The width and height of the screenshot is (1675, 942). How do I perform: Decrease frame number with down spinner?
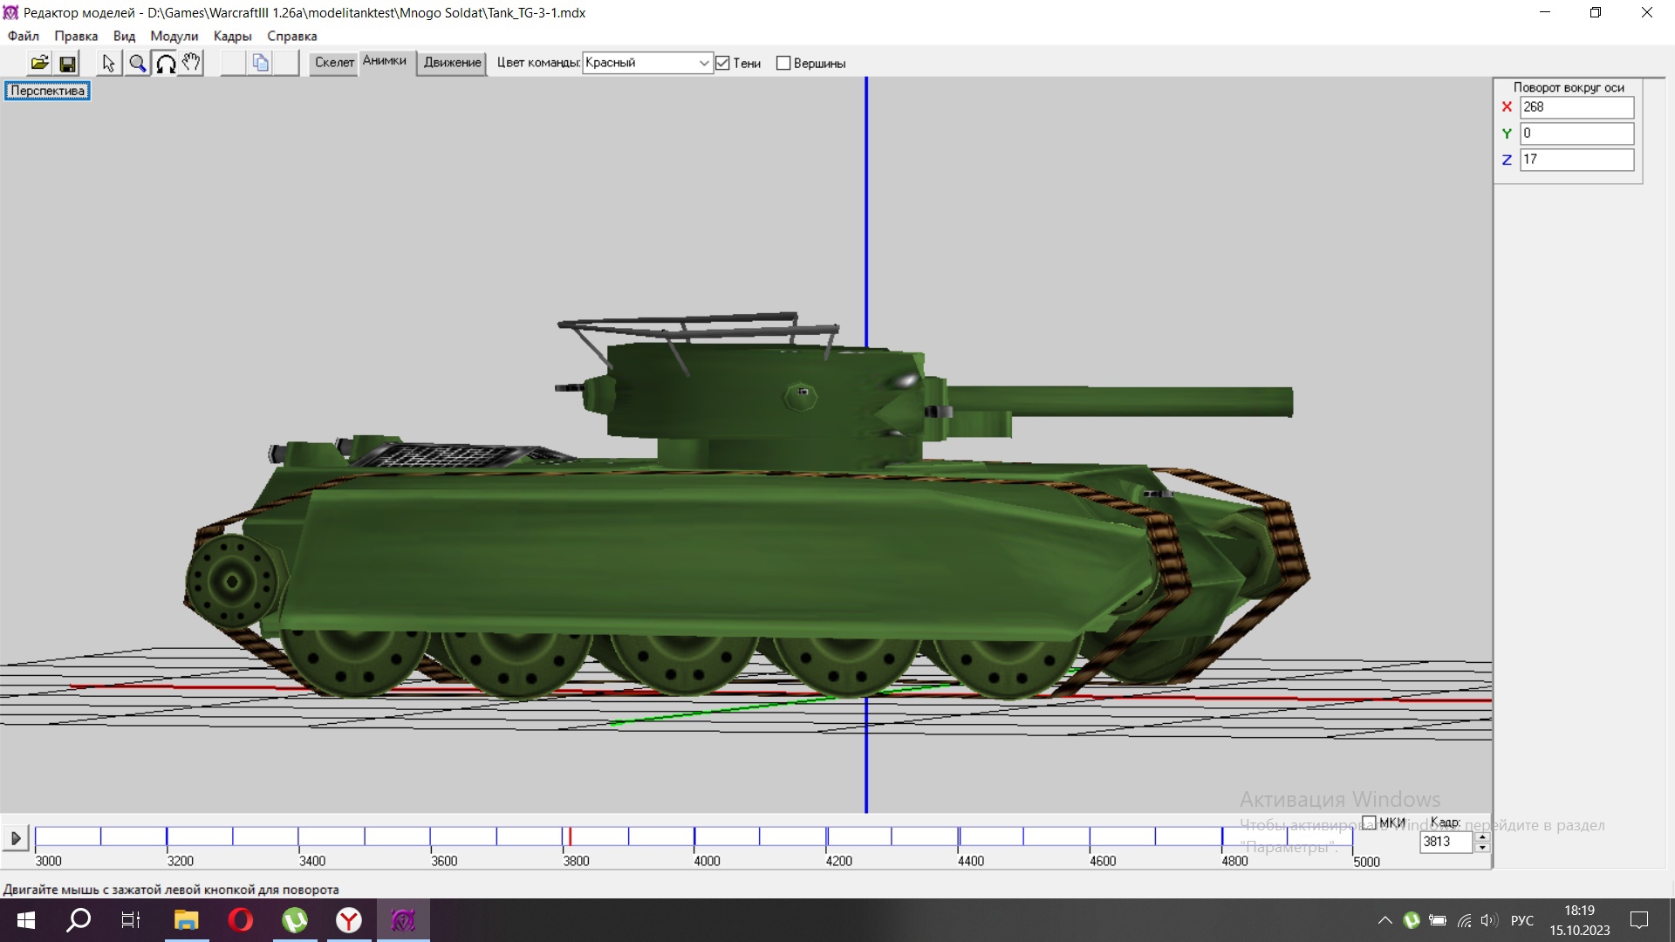click(x=1481, y=848)
